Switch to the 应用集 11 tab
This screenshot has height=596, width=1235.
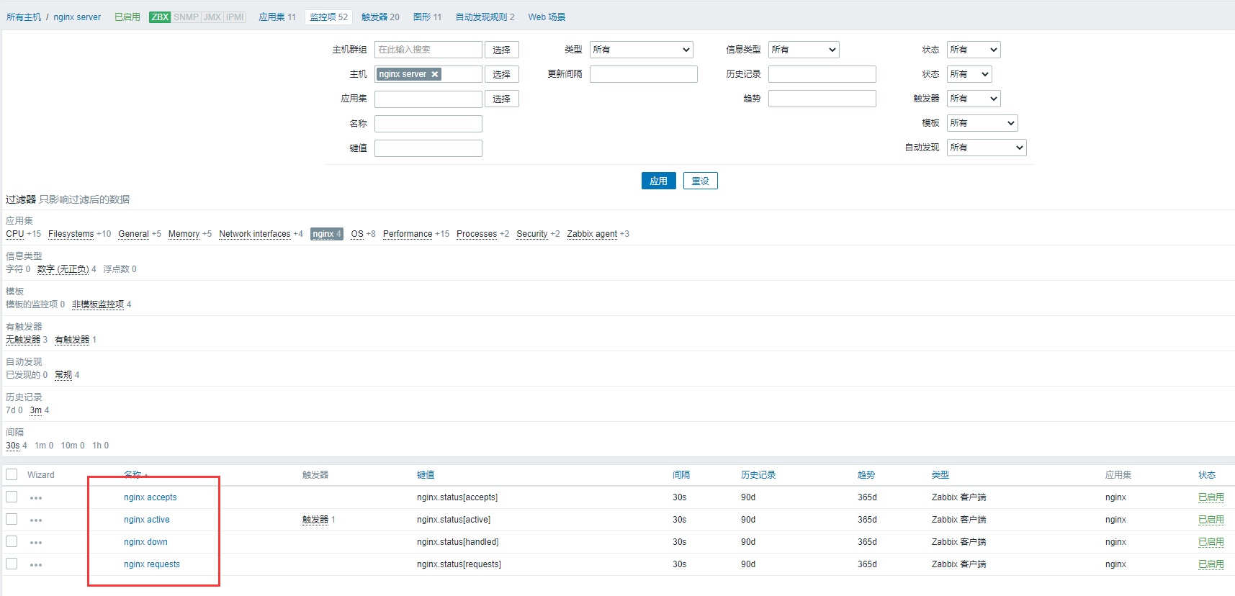click(x=277, y=17)
